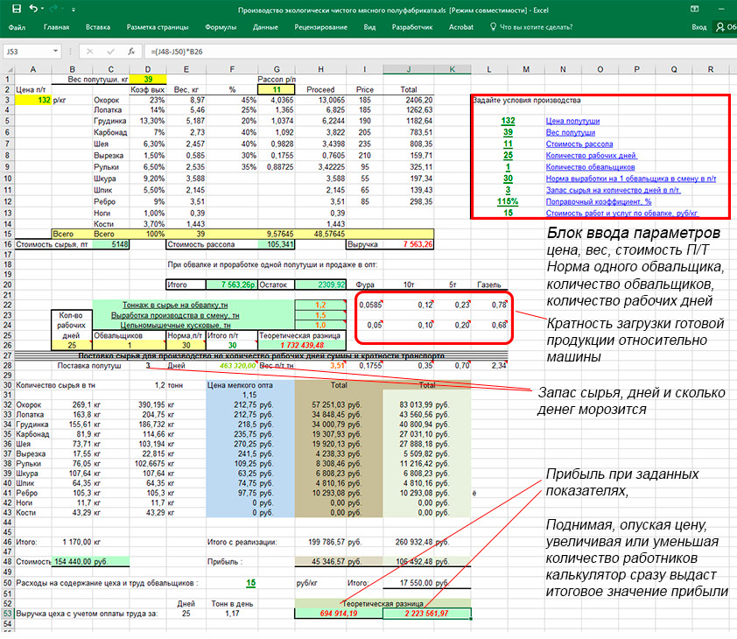
Task: Follow the "Цена полутуши" hyperlink
Action: [x=573, y=121]
